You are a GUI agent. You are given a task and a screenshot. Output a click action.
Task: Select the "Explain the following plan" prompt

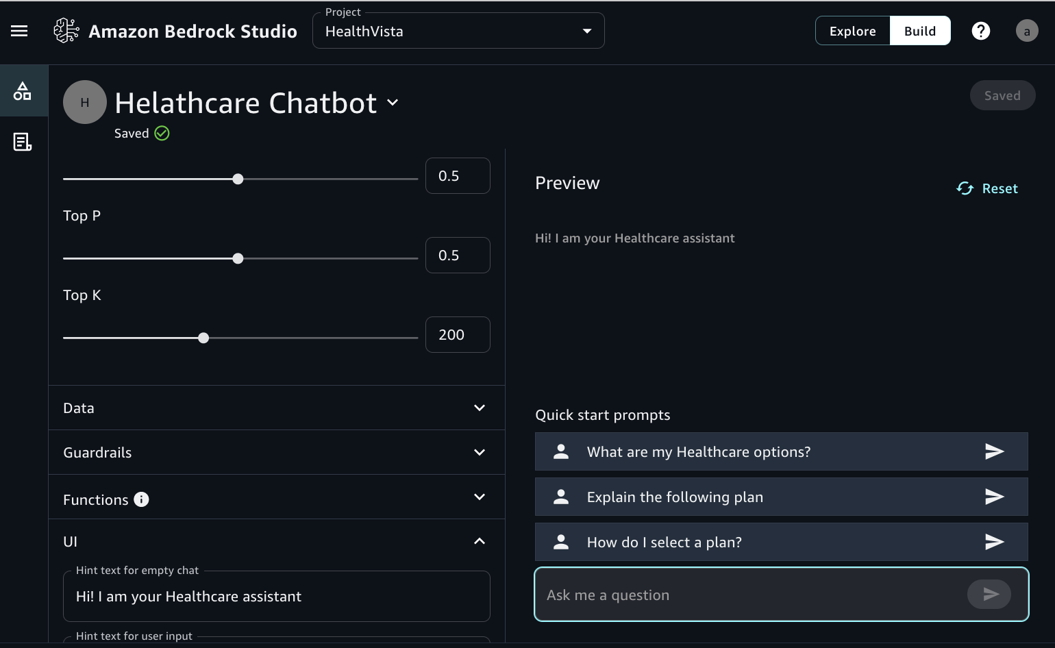(x=782, y=497)
